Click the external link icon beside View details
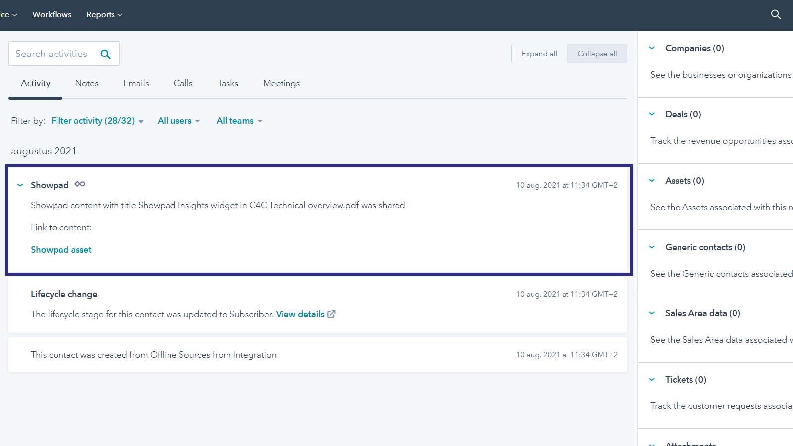 coord(331,314)
